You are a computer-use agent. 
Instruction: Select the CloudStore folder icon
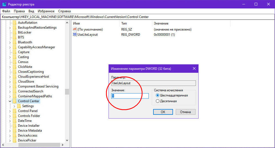point(15,81)
